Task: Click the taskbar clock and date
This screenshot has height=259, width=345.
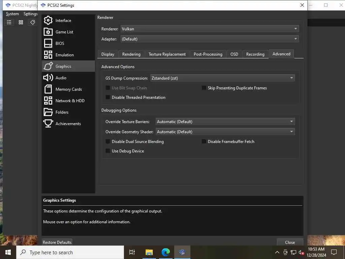Action: pyautogui.click(x=316, y=252)
